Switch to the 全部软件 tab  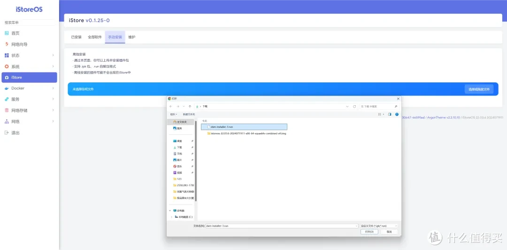click(x=95, y=37)
